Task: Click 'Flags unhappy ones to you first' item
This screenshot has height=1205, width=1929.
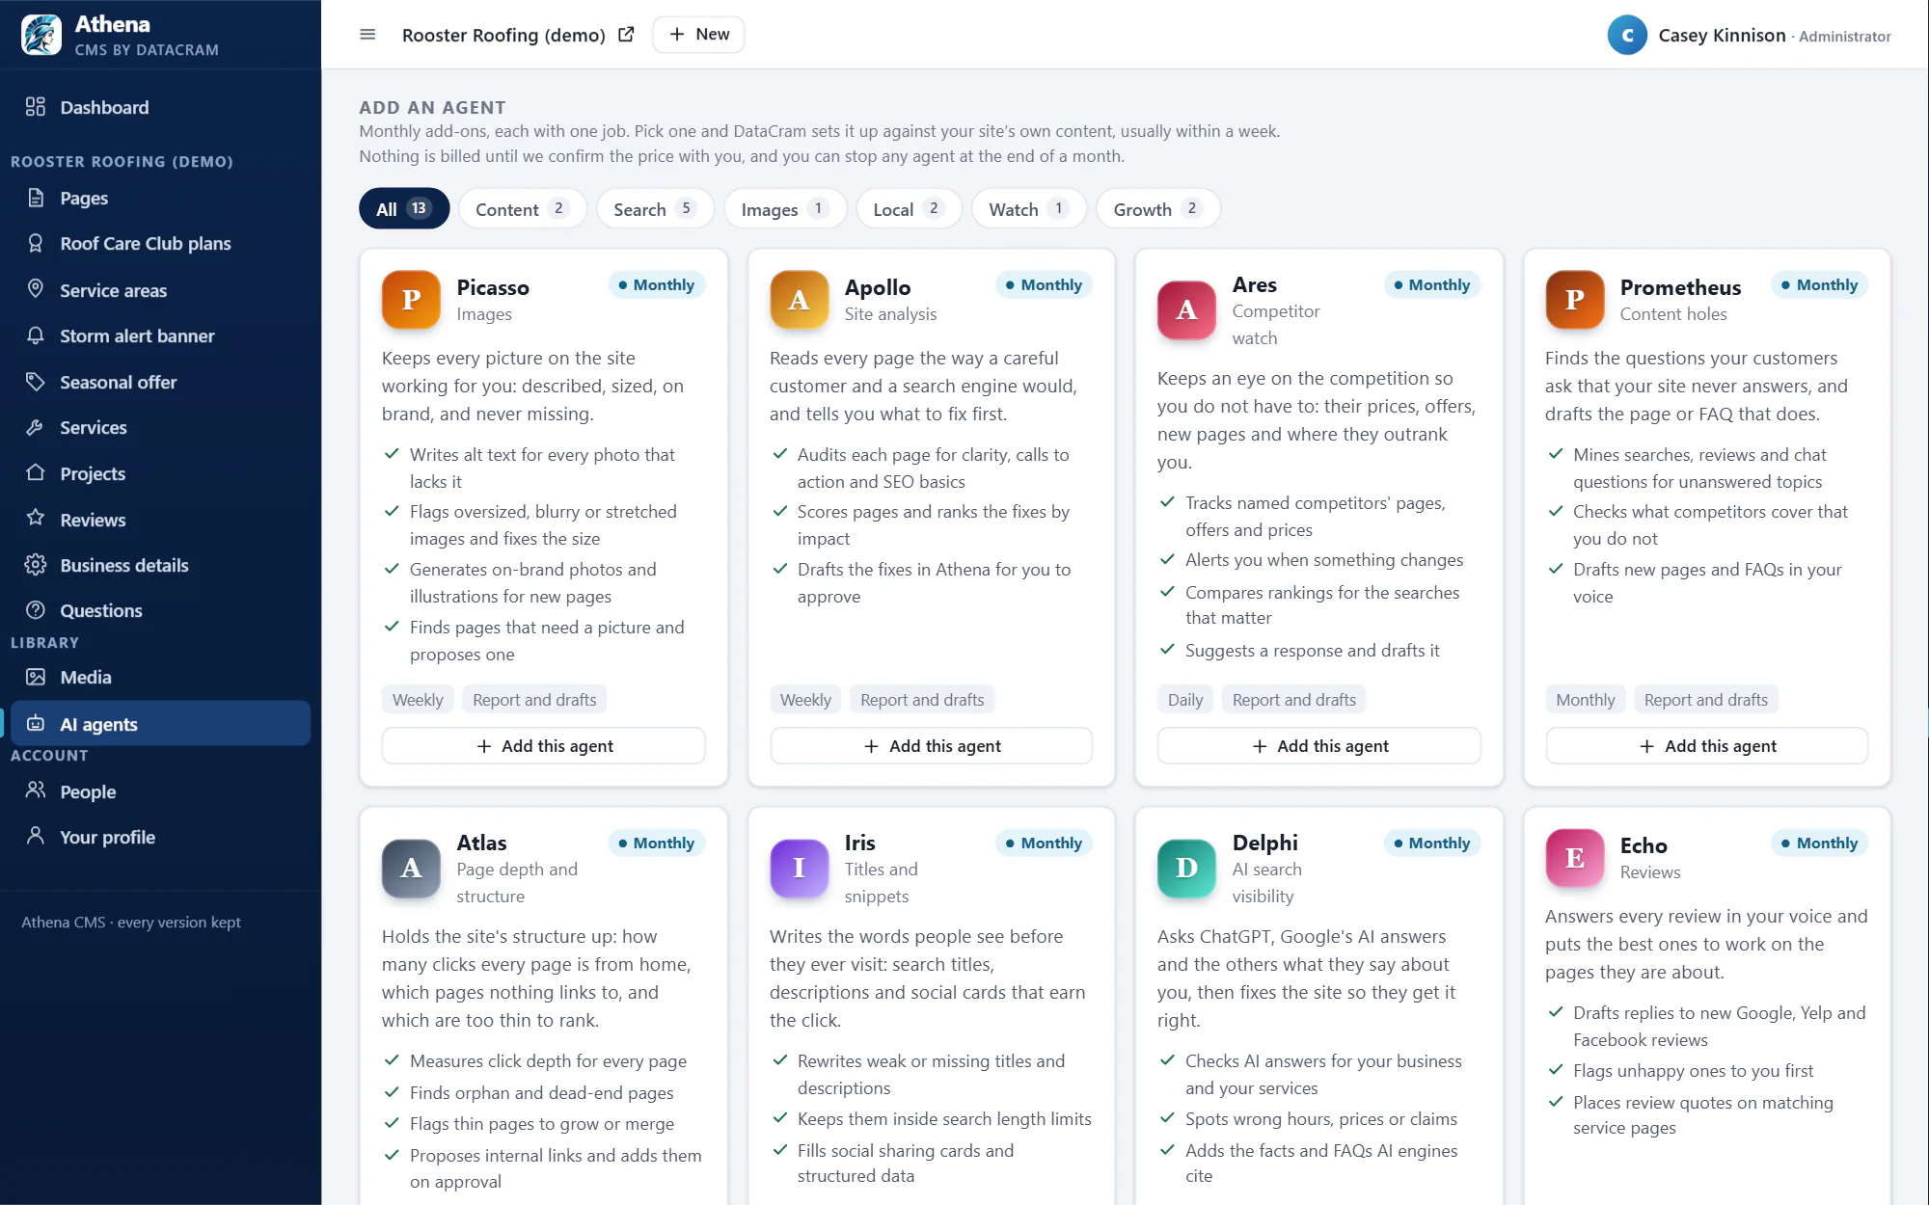Action: pyautogui.click(x=1693, y=1070)
